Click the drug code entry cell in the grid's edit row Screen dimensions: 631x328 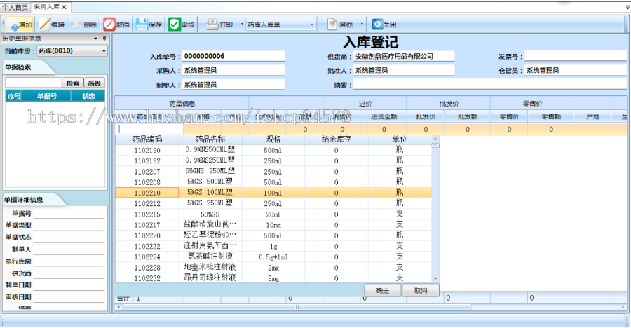pyautogui.click(x=149, y=130)
